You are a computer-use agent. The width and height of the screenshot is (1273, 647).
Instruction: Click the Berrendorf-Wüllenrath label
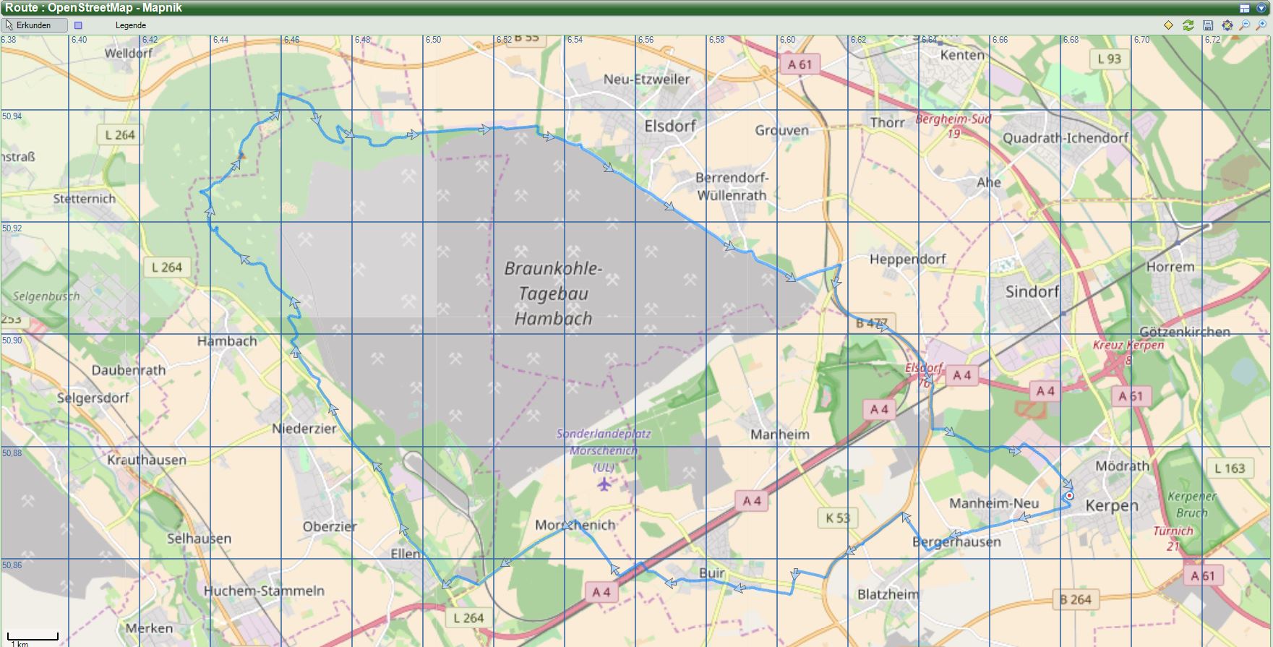(x=732, y=186)
